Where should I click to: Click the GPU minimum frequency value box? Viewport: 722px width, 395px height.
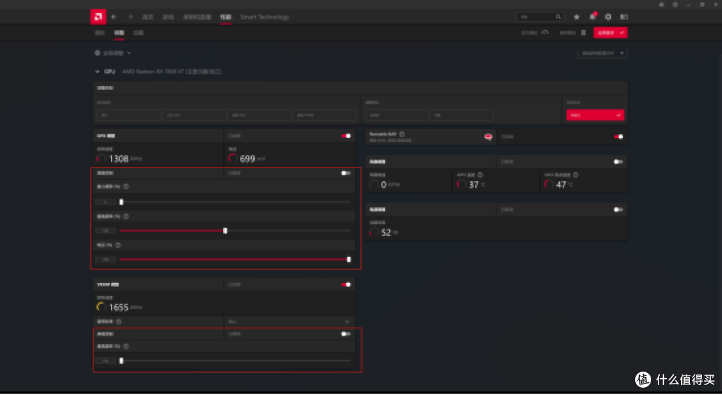(x=106, y=202)
